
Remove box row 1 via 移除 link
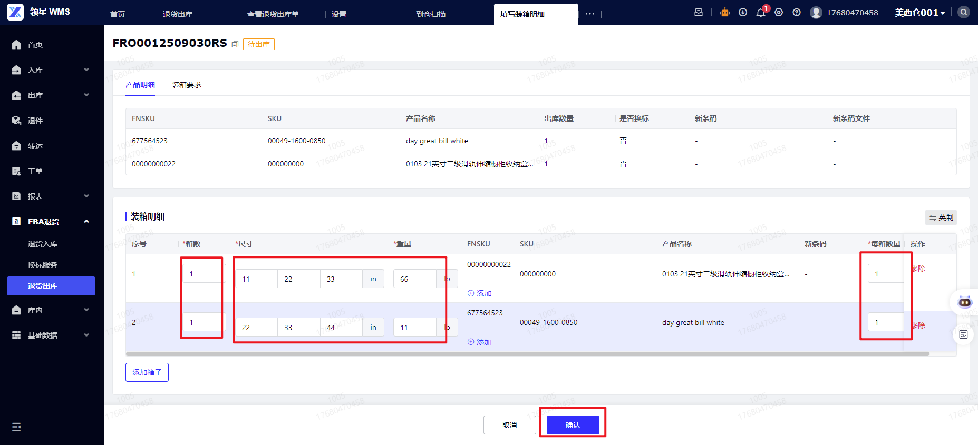918,269
